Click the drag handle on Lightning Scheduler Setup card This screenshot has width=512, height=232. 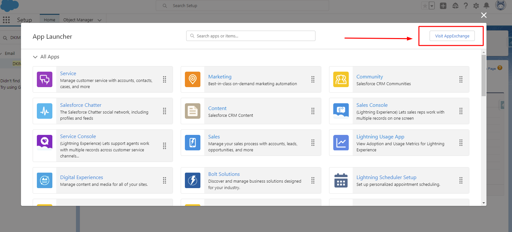(x=461, y=180)
